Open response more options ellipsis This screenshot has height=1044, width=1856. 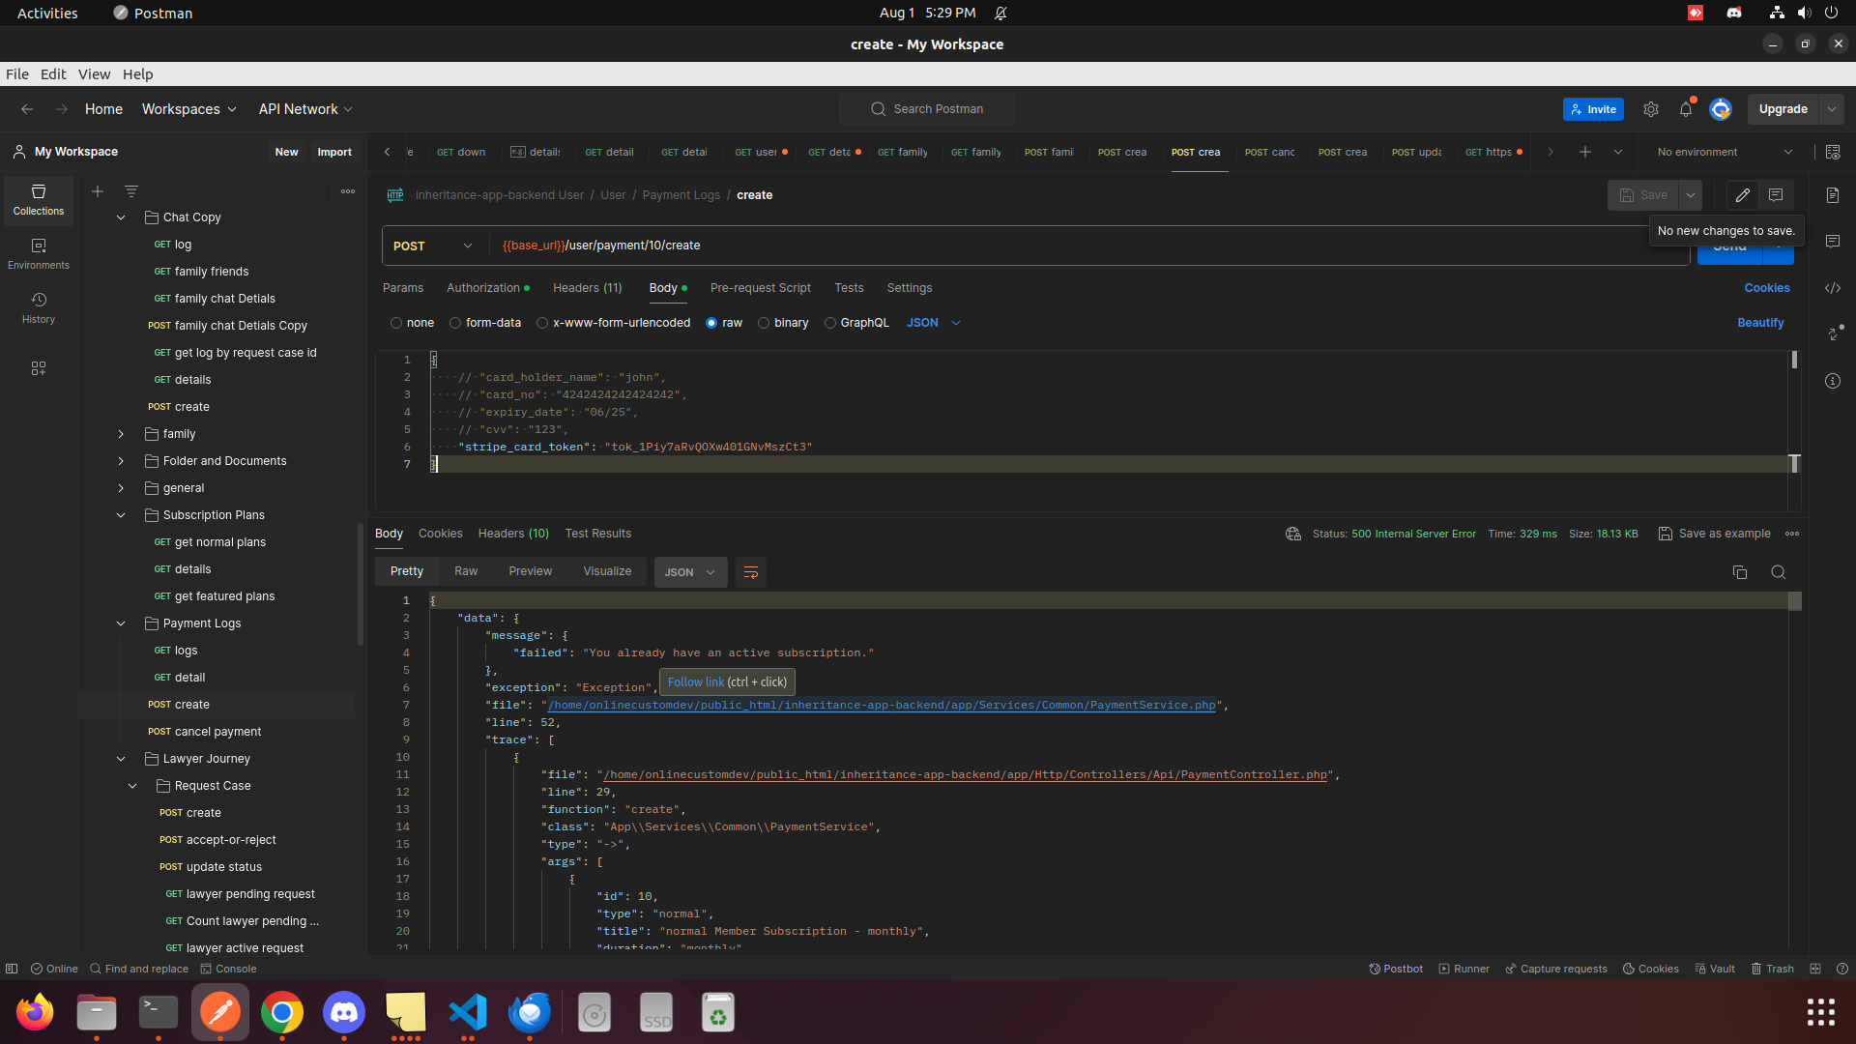(x=1792, y=534)
